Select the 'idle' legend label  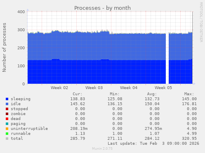(x=16, y=104)
